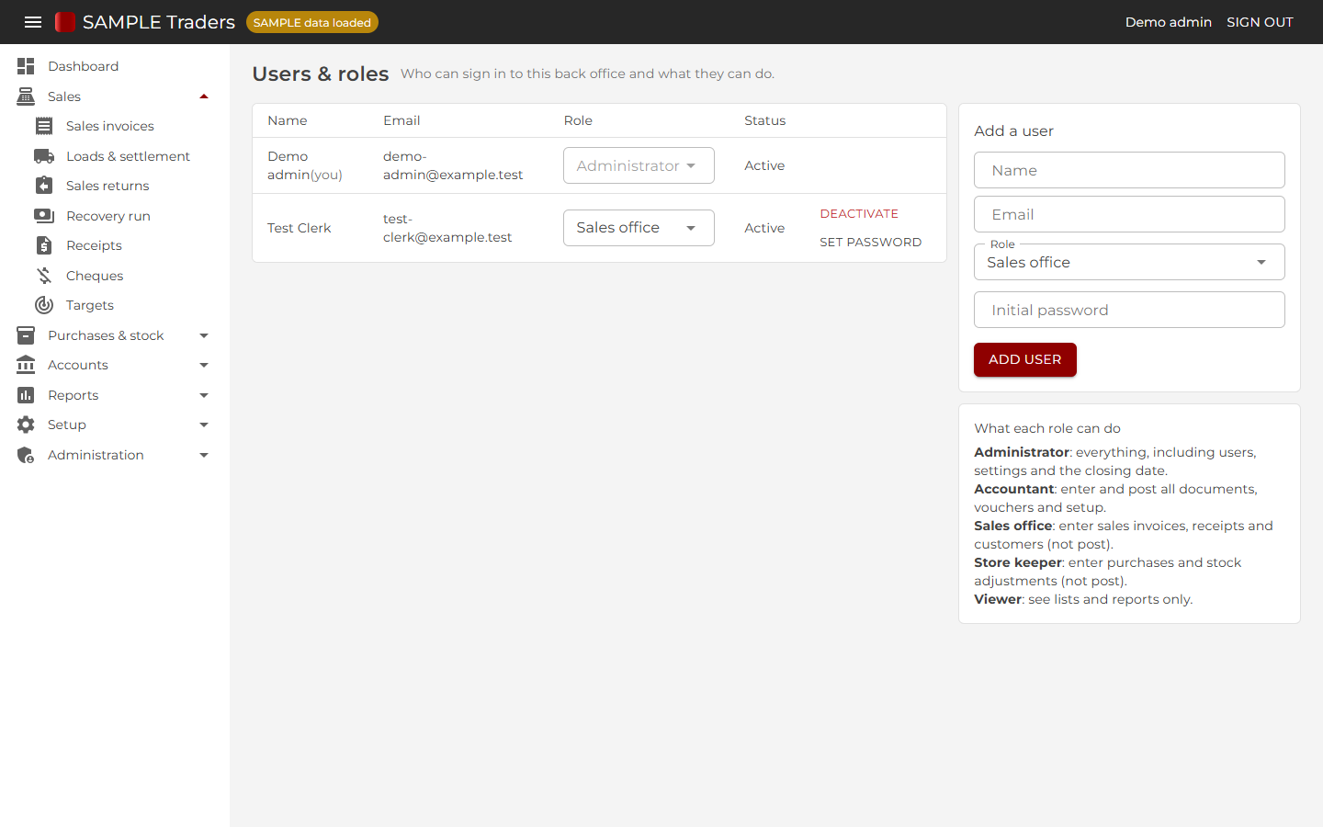Click the ADD USER button
This screenshot has height=827, width=1323.
pos(1025,359)
